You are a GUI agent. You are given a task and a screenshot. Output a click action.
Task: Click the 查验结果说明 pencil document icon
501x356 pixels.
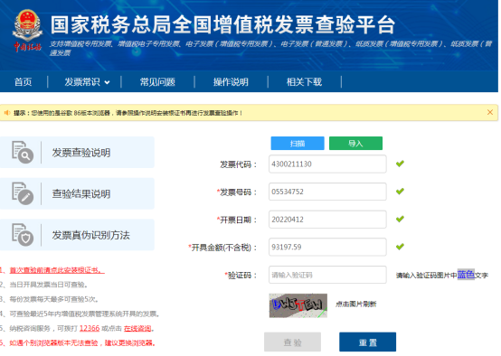[x=23, y=193]
